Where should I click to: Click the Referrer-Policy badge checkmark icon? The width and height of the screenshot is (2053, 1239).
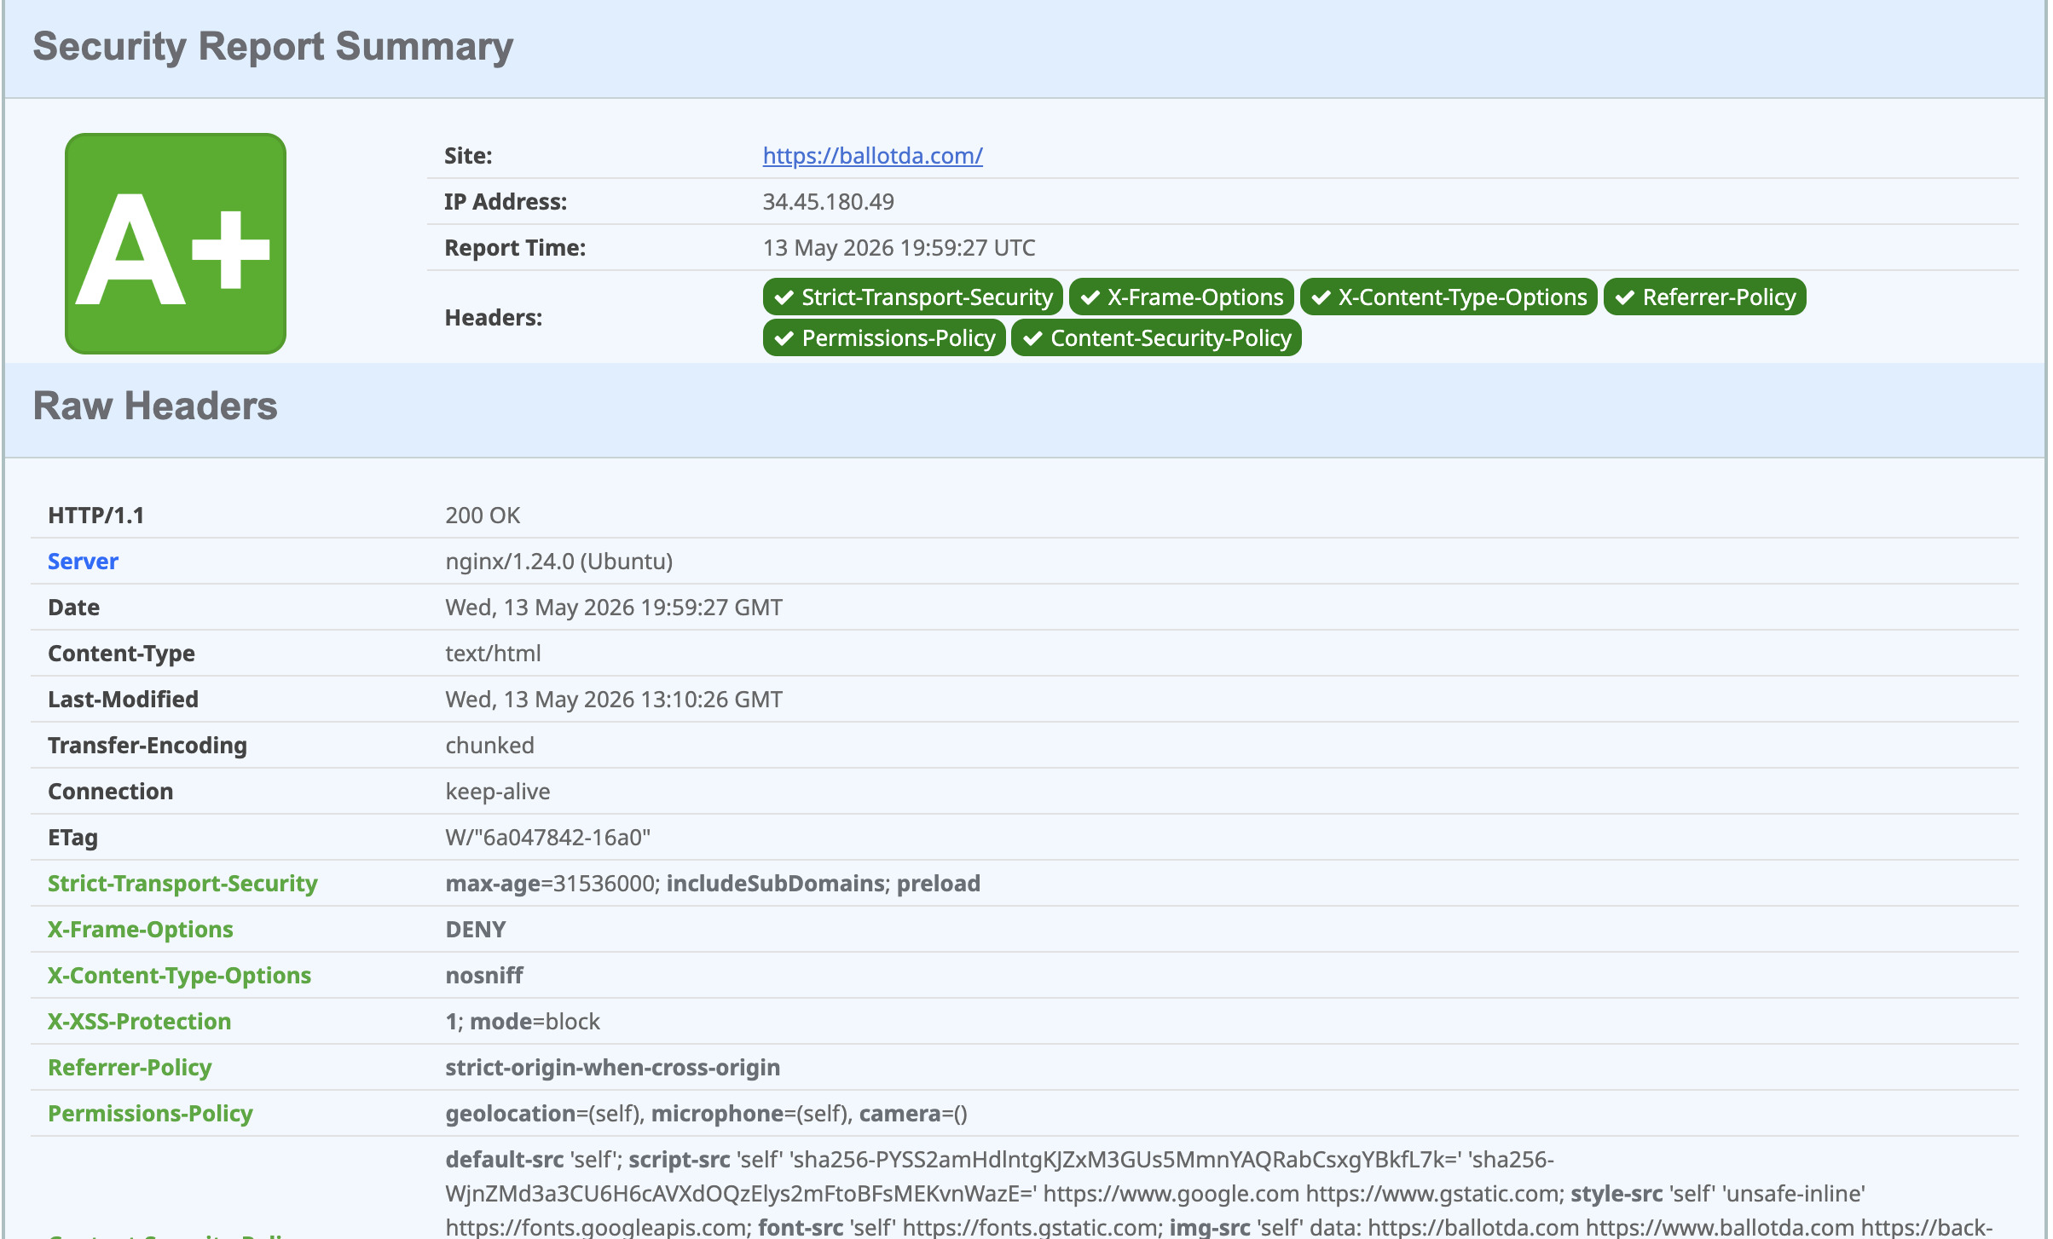point(1625,297)
